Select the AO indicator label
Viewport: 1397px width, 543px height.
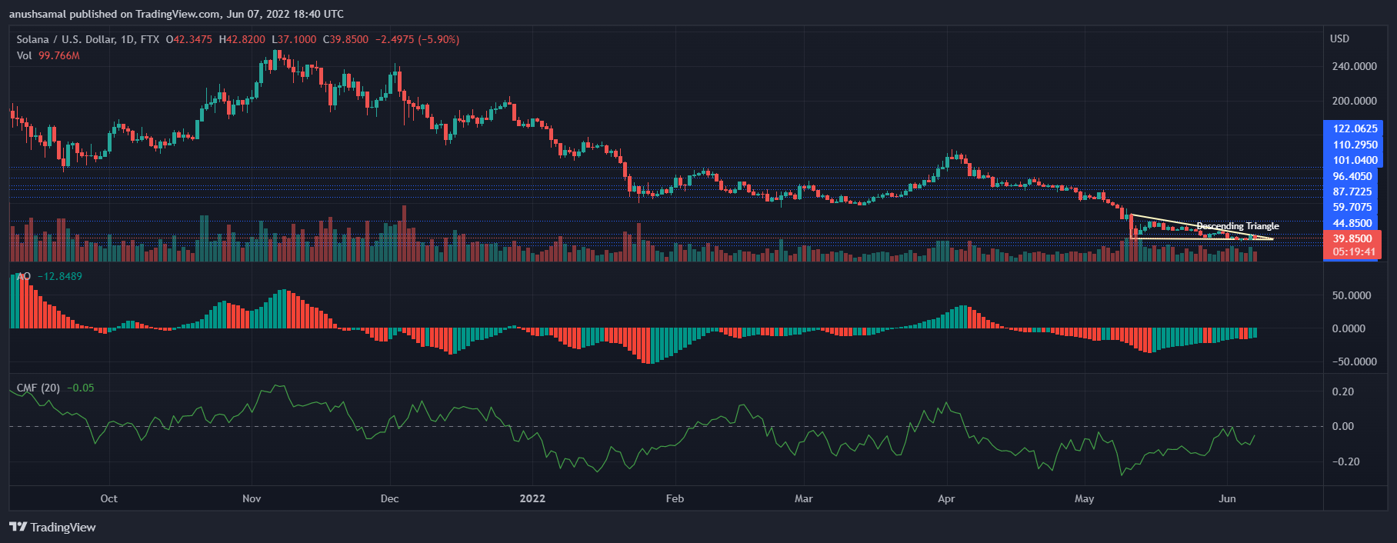tap(24, 276)
